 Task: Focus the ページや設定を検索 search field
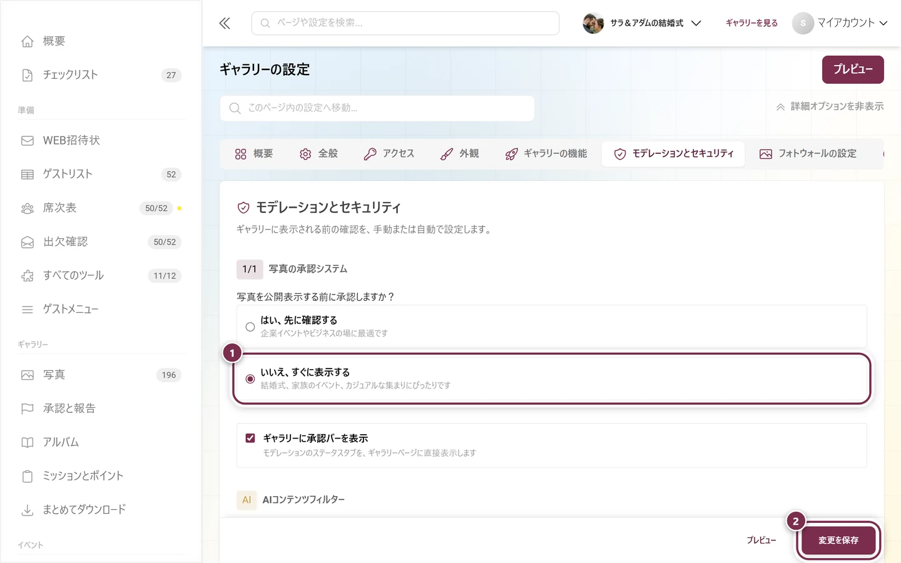(405, 23)
